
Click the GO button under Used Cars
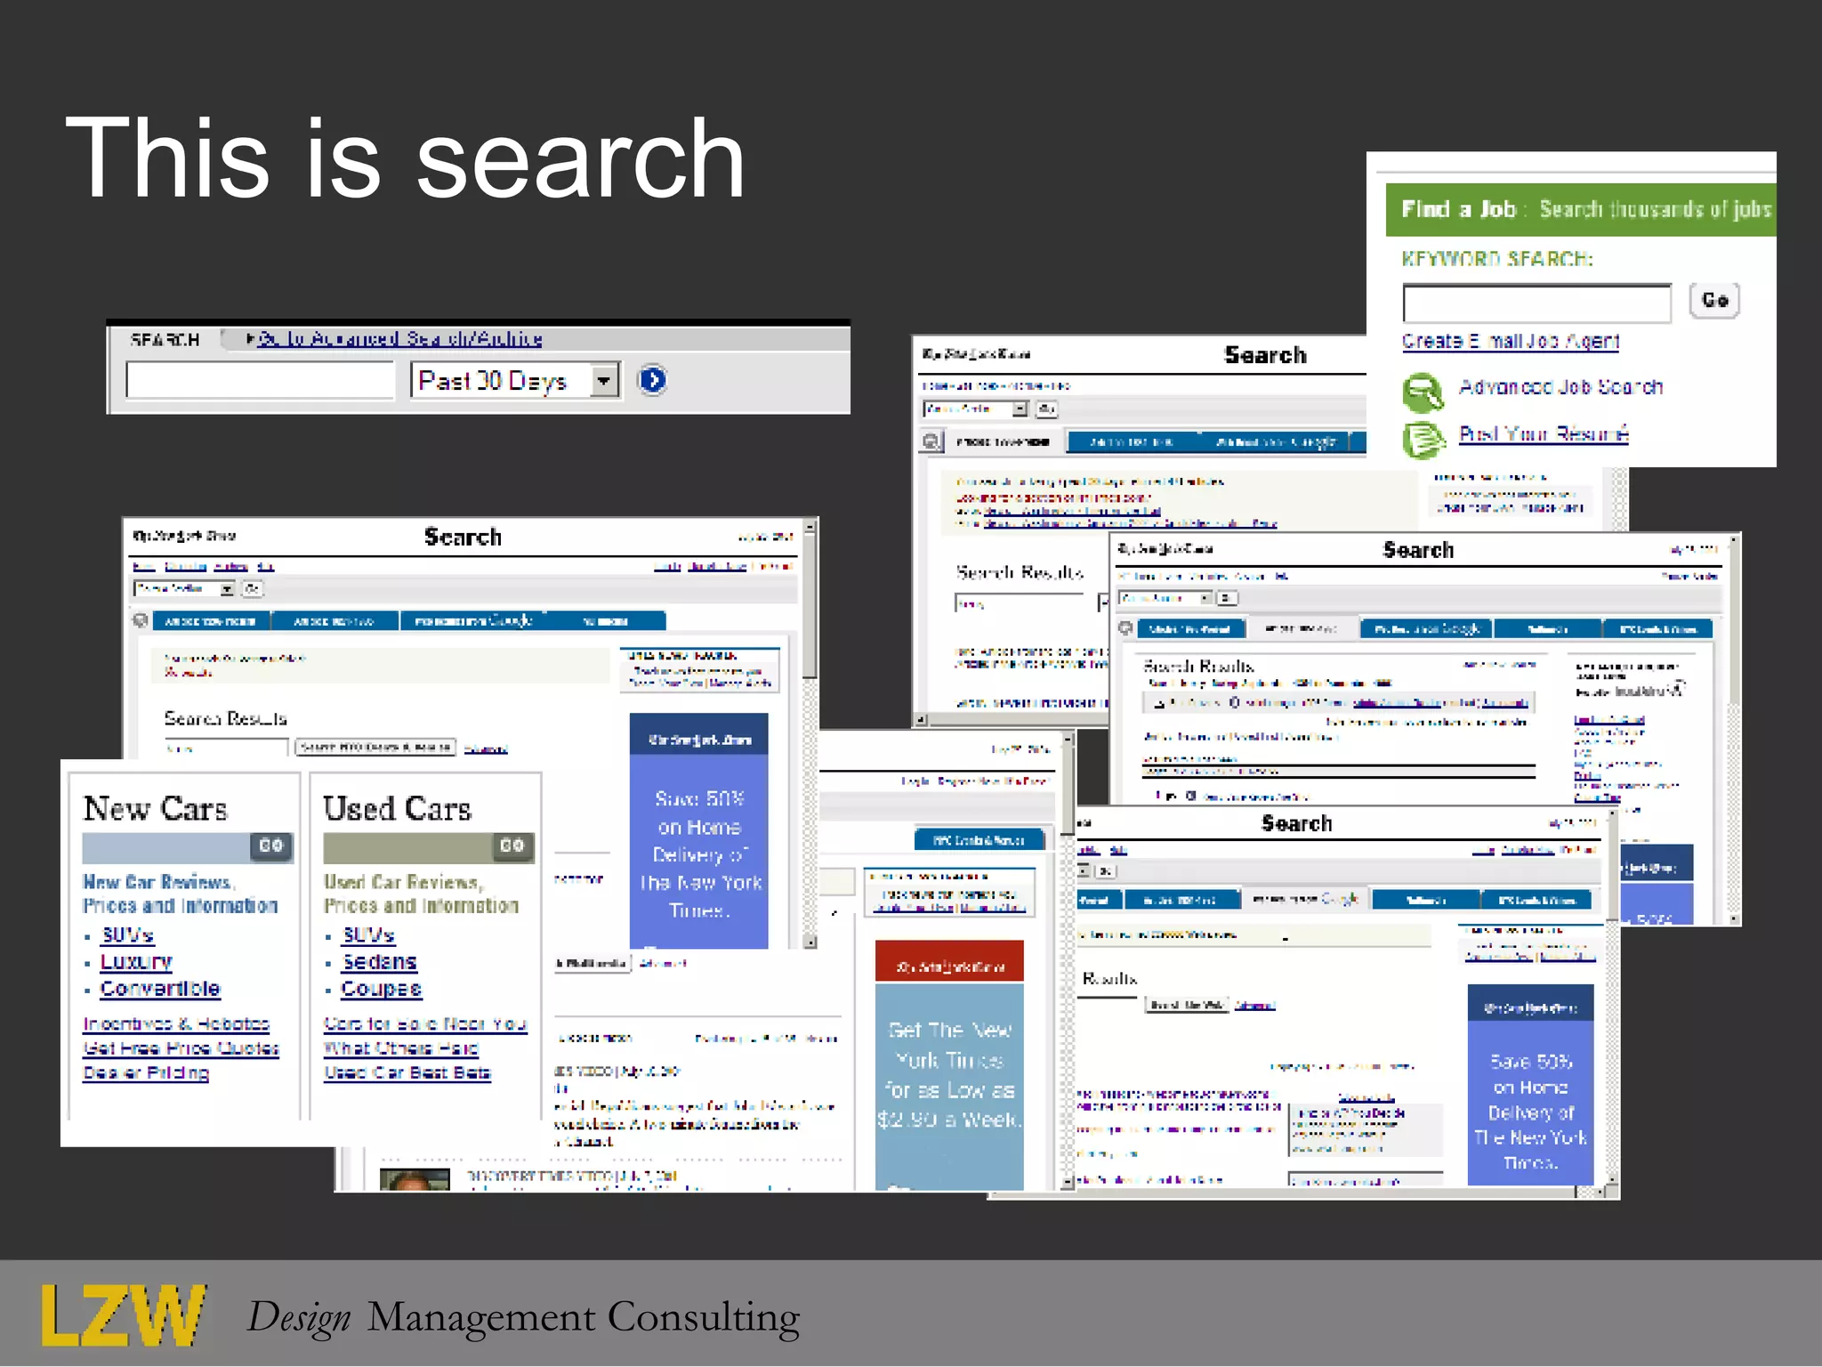512,846
